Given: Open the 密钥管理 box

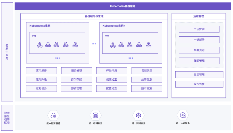Looking at the screenshot, I should click(x=76, y=88).
